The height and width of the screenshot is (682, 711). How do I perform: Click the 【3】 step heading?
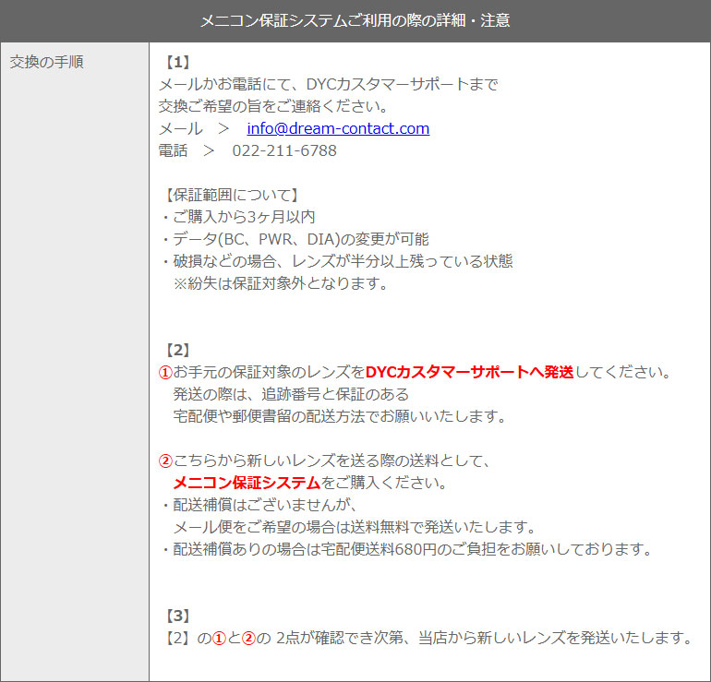tap(177, 616)
